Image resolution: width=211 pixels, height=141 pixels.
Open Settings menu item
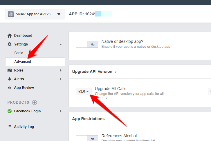(21, 44)
